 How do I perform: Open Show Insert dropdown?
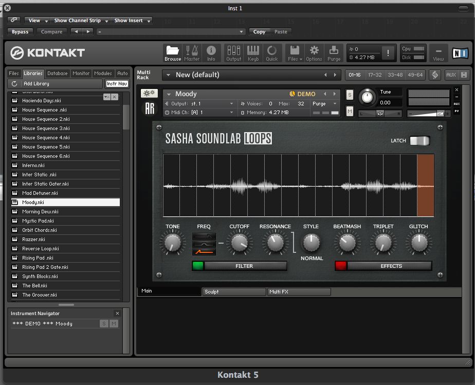pos(132,20)
